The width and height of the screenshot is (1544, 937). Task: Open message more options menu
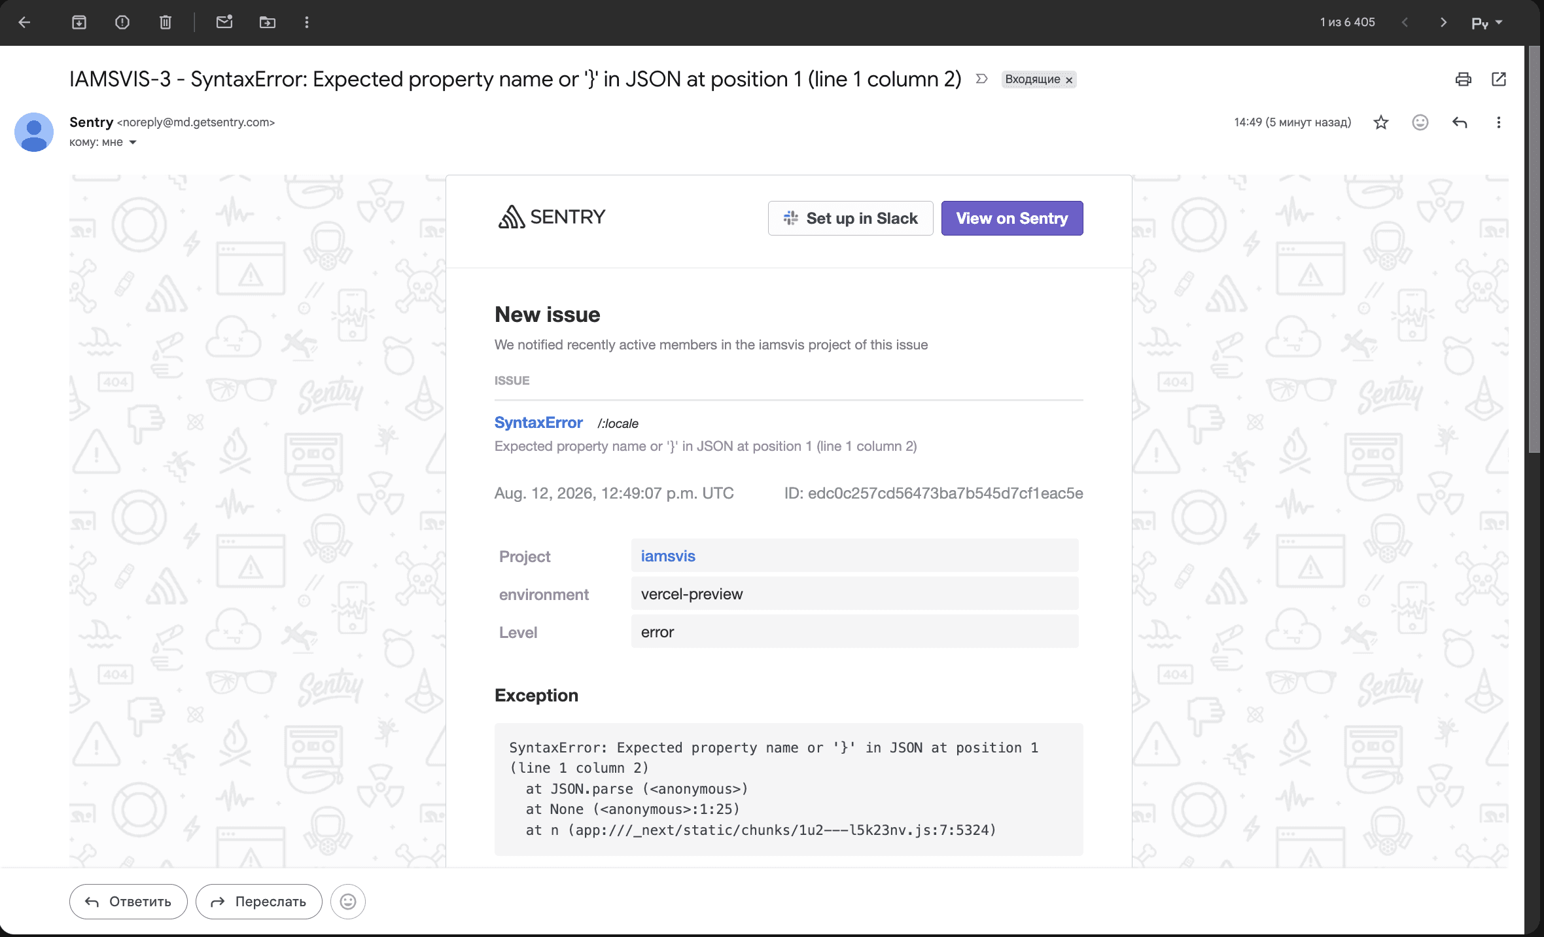(x=1499, y=122)
